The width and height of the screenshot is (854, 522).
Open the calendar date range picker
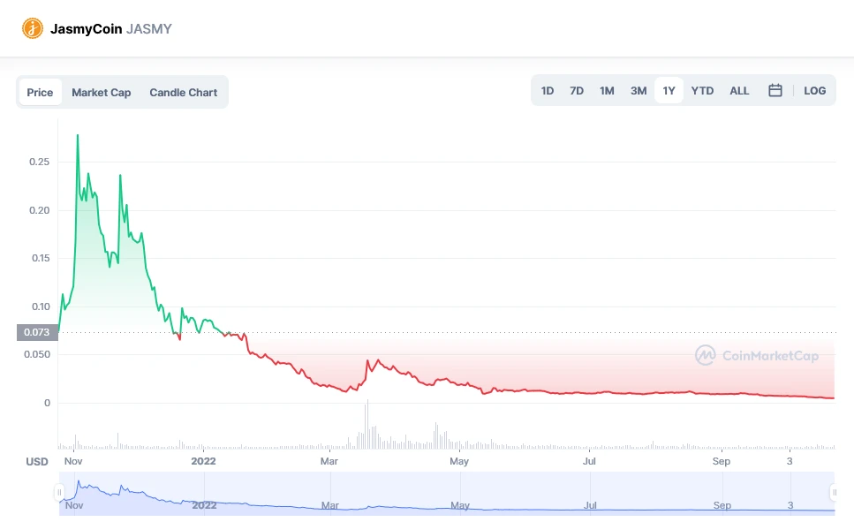[775, 90]
